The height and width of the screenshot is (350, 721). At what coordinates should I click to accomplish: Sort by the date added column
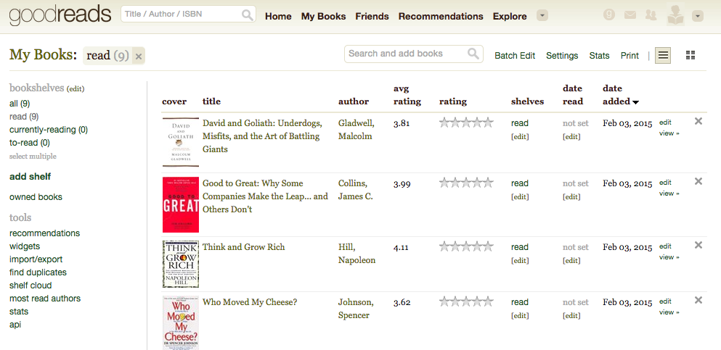pos(620,95)
